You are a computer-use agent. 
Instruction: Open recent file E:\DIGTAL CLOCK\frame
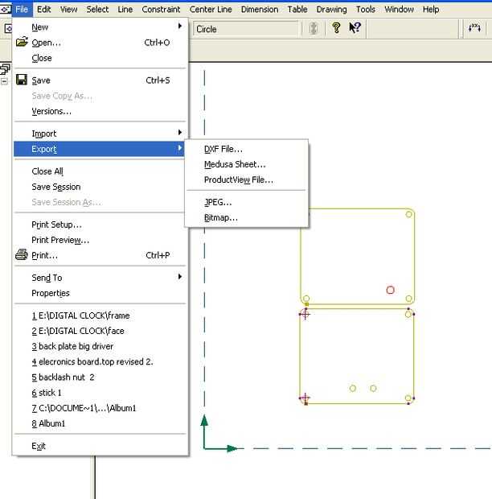tap(99, 315)
